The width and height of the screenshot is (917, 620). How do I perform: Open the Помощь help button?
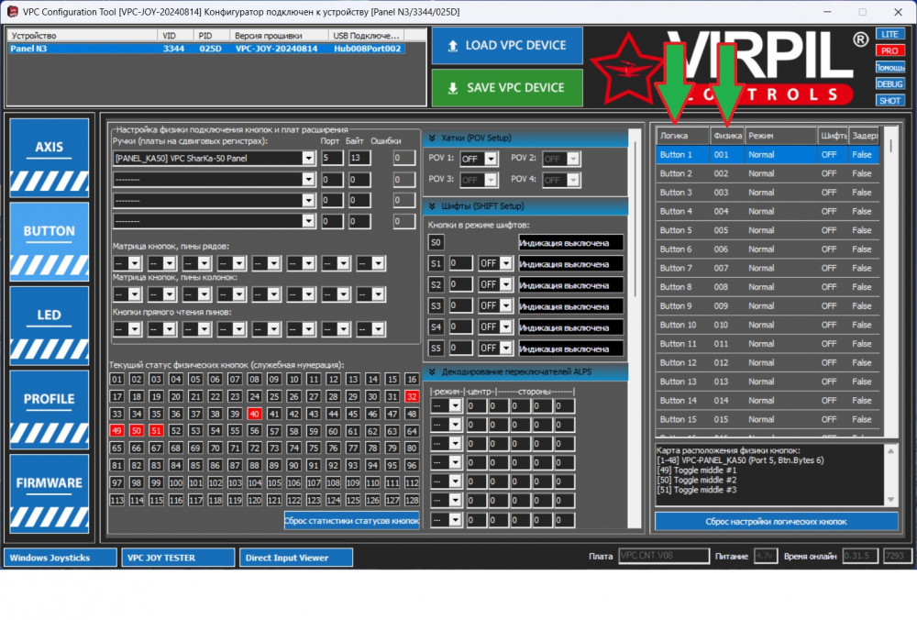click(x=889, y=67)
